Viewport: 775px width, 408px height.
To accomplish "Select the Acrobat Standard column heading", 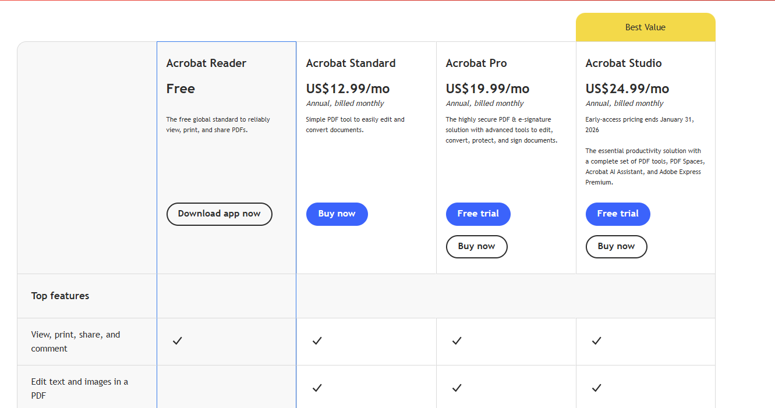I will [x=351, y=63].
